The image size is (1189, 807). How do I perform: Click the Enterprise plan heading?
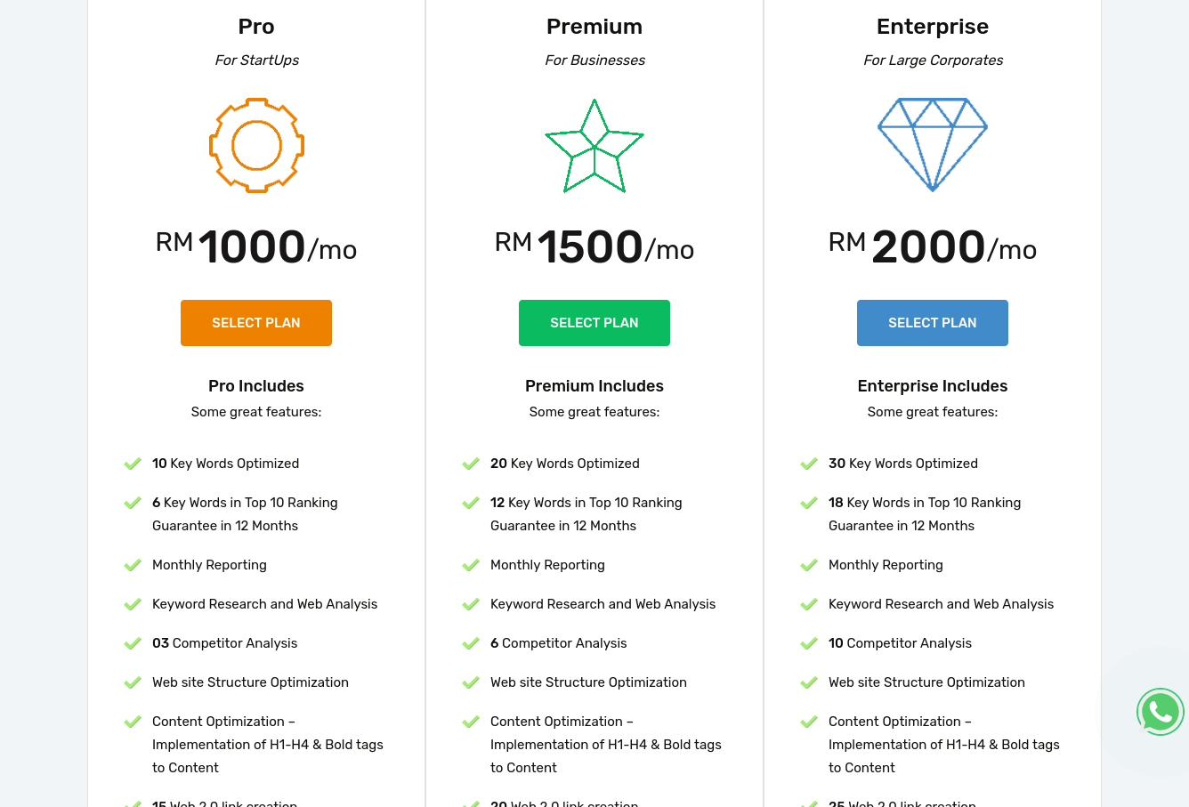click(x=933, y=27)
